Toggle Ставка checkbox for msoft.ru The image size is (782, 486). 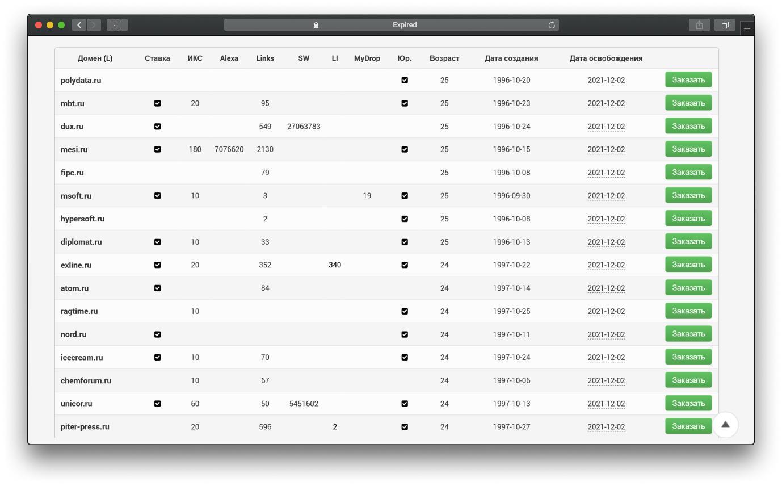point(157,196)
